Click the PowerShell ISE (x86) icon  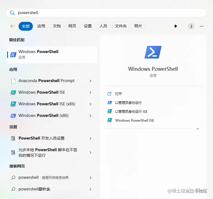[x=13, y=104]
